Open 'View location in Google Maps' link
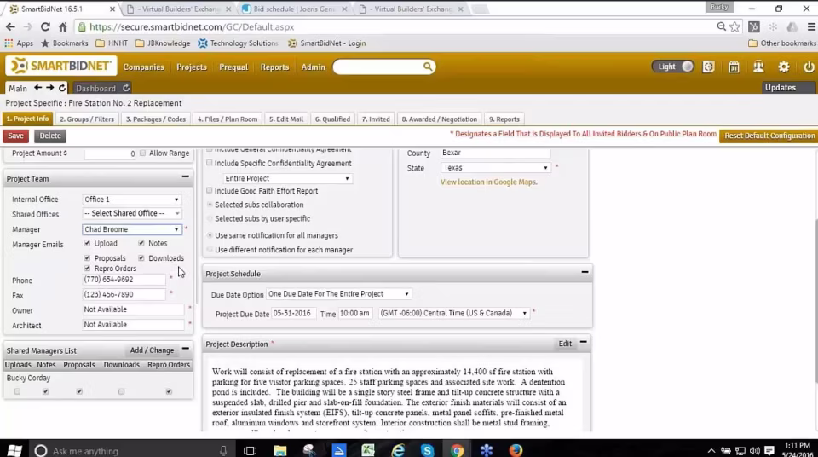 (x=488, y=182)
